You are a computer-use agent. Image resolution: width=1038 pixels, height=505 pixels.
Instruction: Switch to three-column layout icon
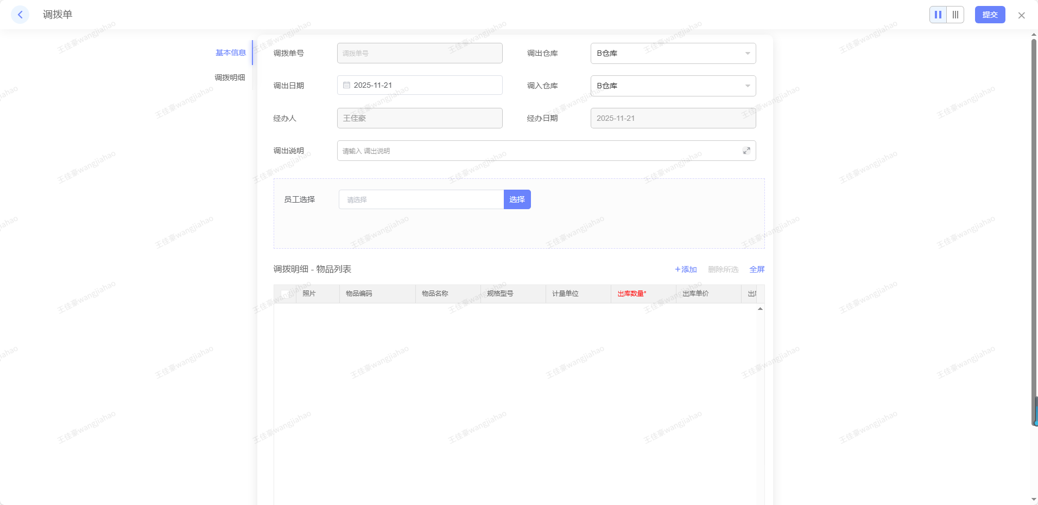click(955, 15)
